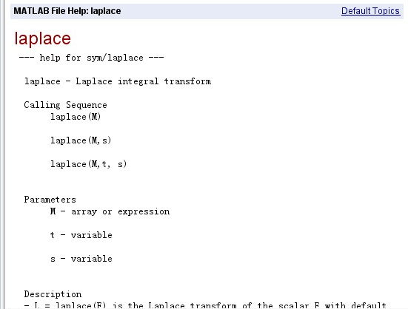Click the word 'integral' in summary

pyautogui.click(x=138, y=81)
